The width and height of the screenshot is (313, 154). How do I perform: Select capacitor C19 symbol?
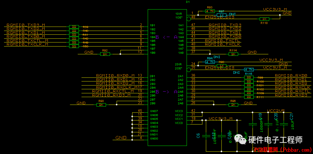[x=253, y=124]
